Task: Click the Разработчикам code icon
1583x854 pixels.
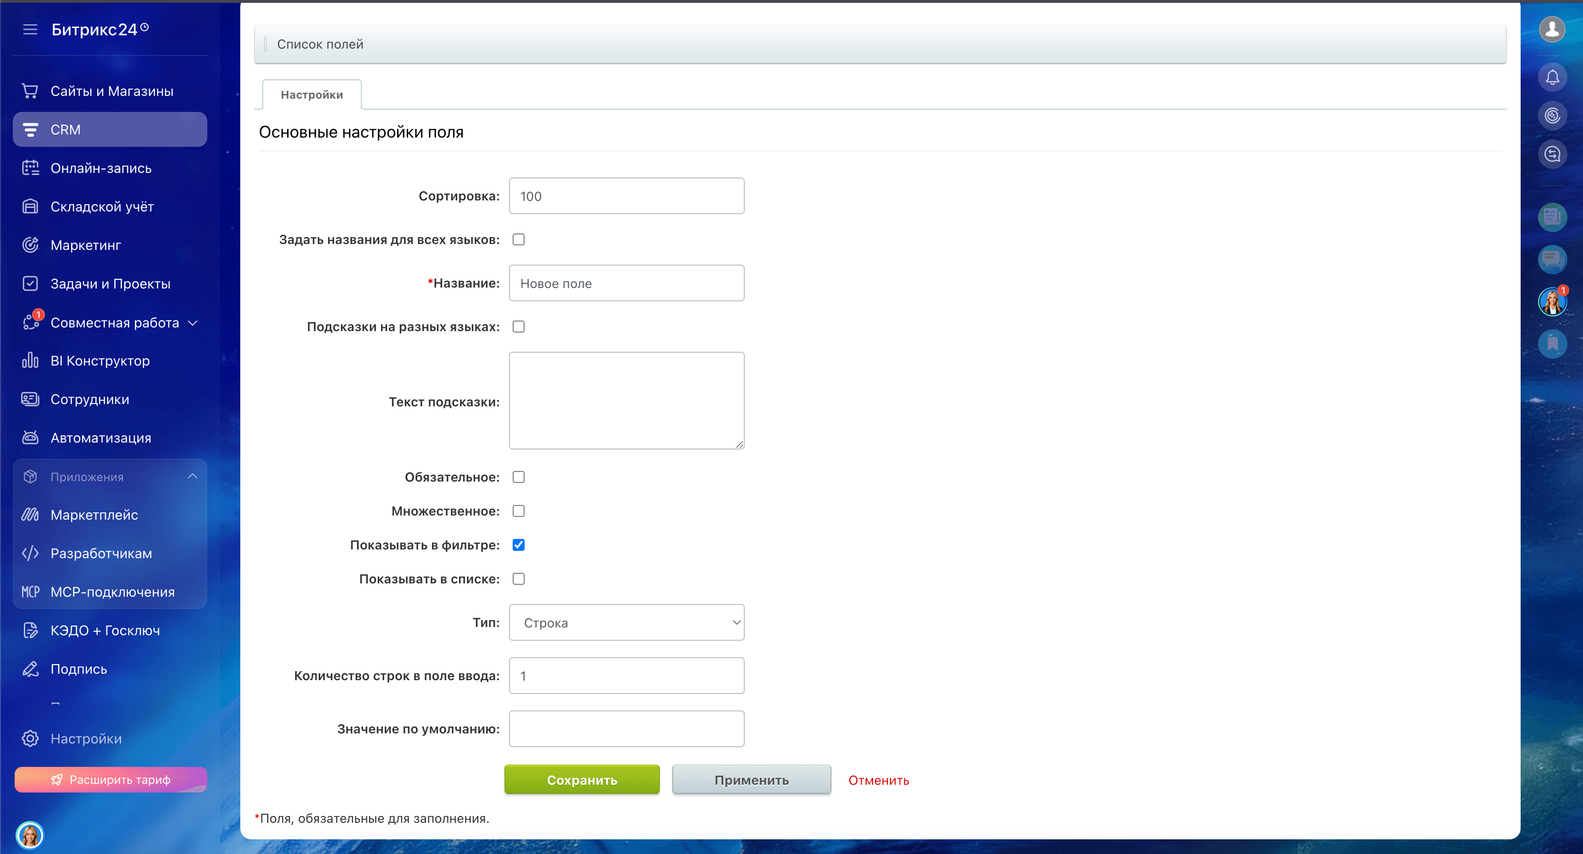Action: point(30,553)
